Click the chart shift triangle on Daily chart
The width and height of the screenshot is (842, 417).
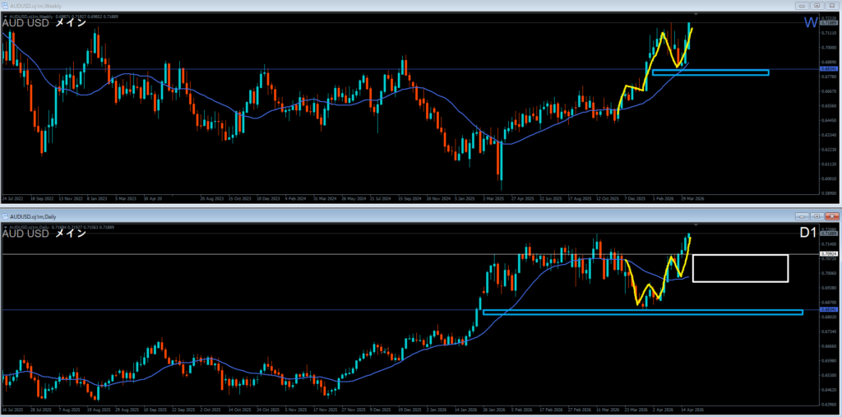(696, 225)
